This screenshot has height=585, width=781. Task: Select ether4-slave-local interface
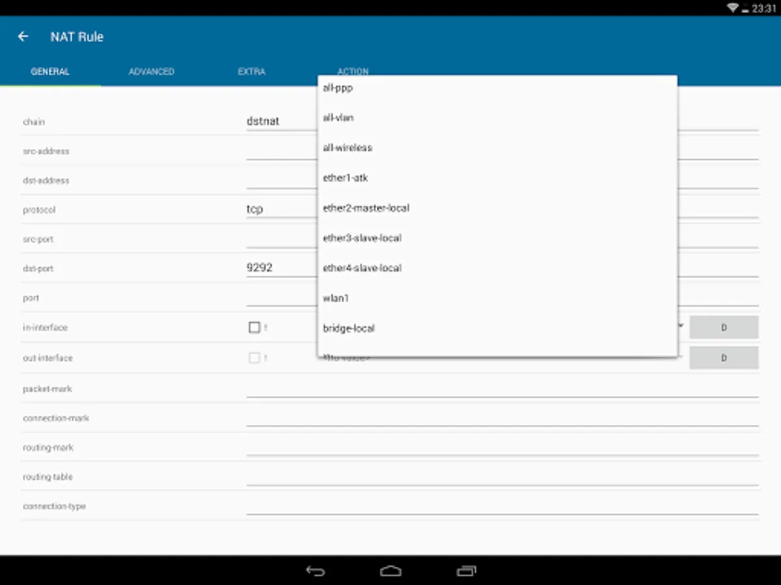pos(497,268)
